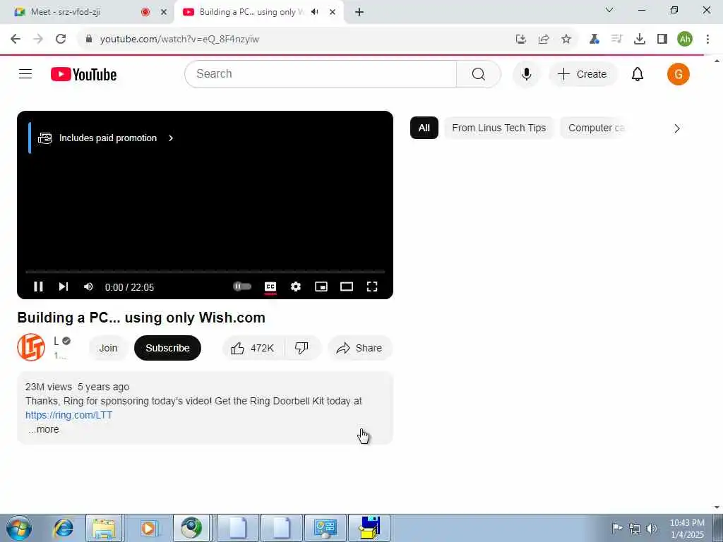Viewport: 723px width, 542px height.
Task: Open system tray volume icon
Action: pyautogui.click(x=652, y=528)
